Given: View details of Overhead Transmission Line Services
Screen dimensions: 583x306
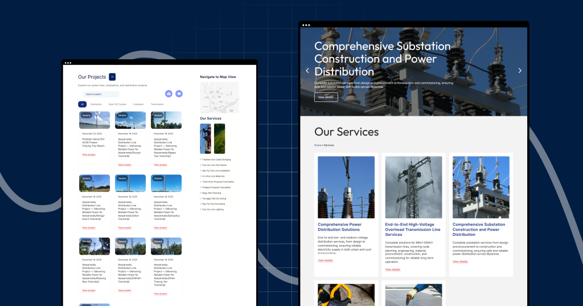Looking at the screenshot, I should tap(393, 270).
